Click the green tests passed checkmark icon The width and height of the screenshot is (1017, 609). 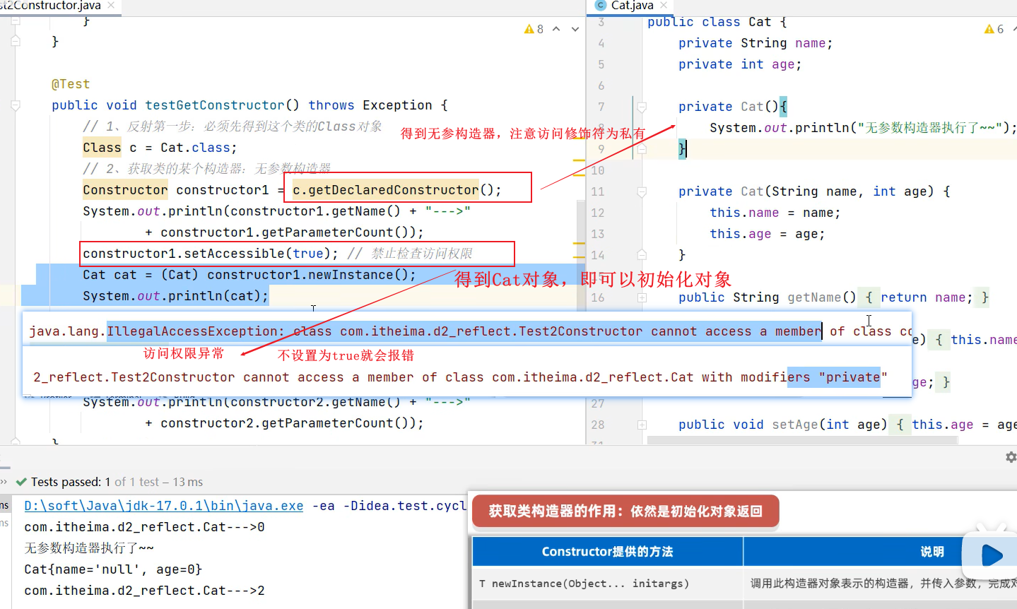[21, 482]
